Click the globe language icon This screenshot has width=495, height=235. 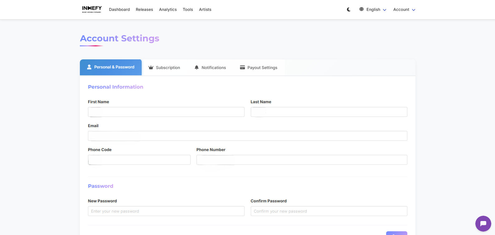tap(362, 9)
